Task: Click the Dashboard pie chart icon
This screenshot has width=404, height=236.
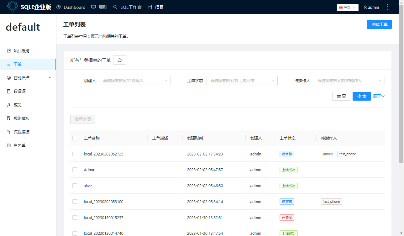Action: coord(59,7)
